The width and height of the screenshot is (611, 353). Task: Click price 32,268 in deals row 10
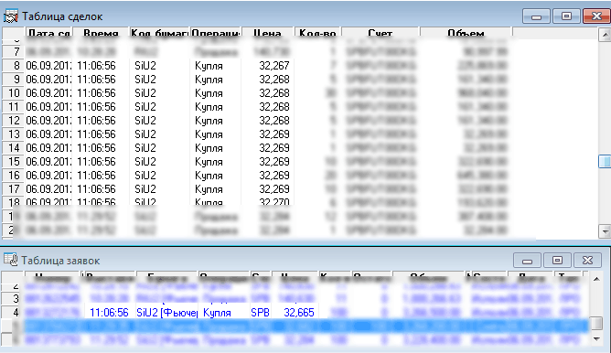[274, 92]
